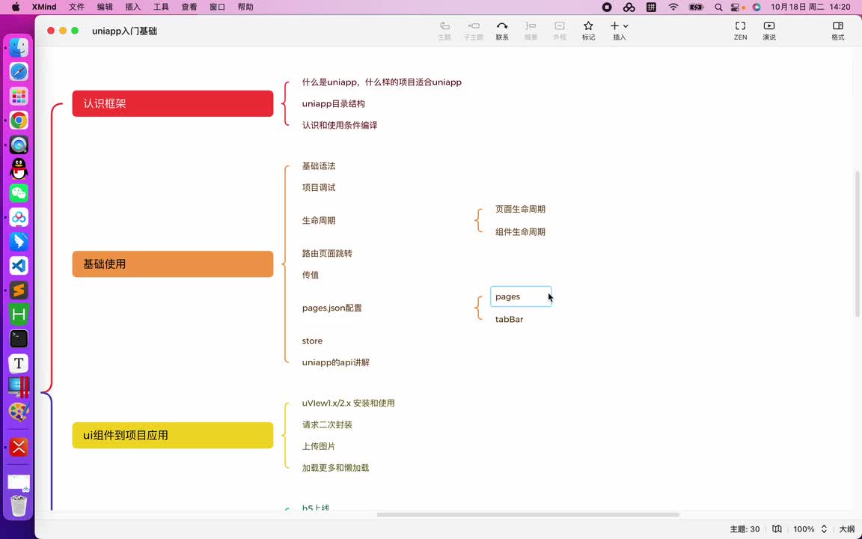The image size is (862, 539).
Task: Select the 组件生命周期 subtopic
Action: pyautogui.click(x=520, y=232)
